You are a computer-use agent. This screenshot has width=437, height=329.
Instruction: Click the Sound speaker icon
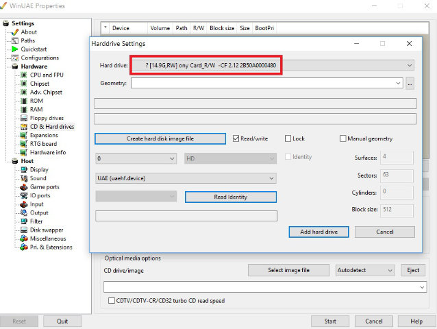[x=24, y=178]
